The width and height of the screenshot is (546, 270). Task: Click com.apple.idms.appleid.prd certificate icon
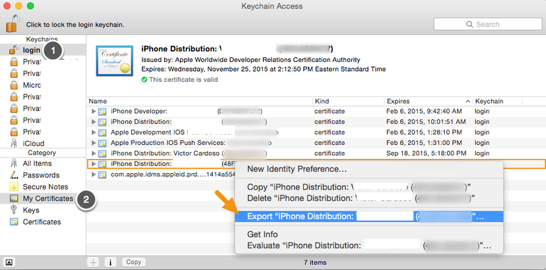102,174
